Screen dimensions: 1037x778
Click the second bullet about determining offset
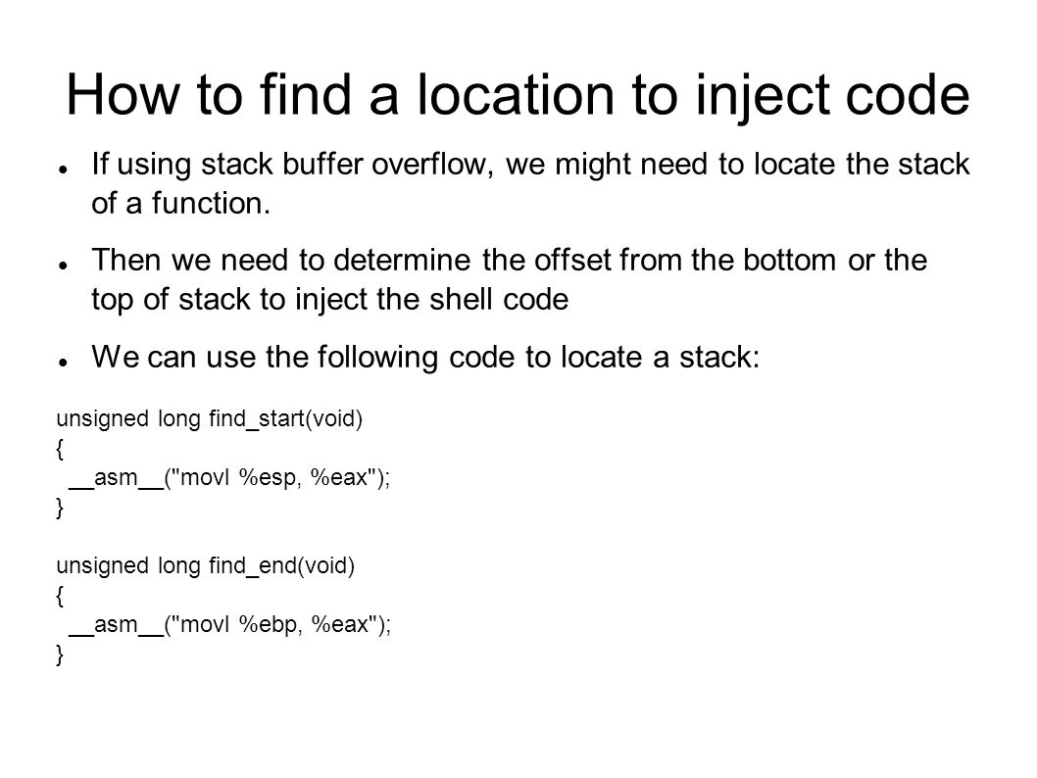pyautogui.click(x=510, y=279)
